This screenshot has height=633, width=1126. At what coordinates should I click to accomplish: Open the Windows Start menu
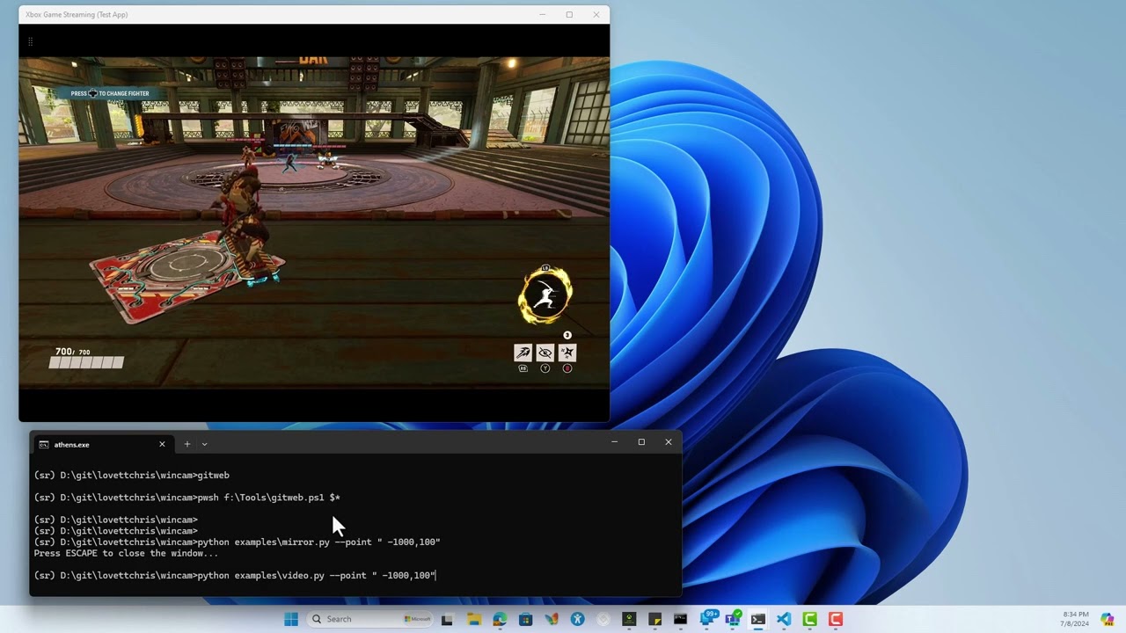click(x=291, y=619)
